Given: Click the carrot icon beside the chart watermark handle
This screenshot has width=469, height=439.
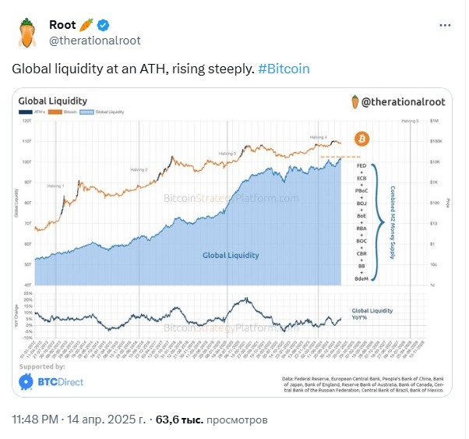Looking at the screenshot, I should point(354,102).
